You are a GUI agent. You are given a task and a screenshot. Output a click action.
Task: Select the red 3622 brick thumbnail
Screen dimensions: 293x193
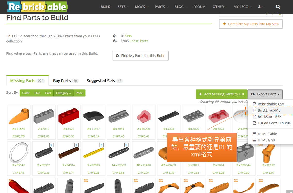pyautogui.click(x=68, y=116)
